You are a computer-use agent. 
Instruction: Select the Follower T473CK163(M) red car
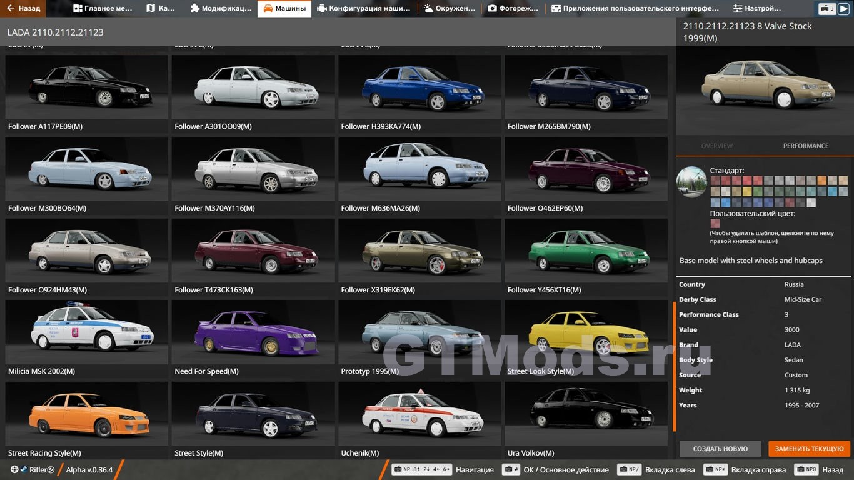[253, 257]
